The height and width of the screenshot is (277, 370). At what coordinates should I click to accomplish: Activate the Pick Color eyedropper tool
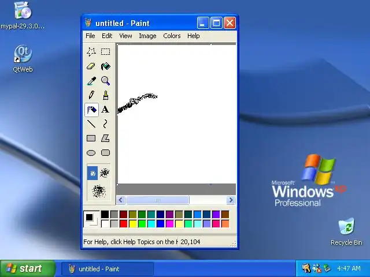[x=91, y=81]
